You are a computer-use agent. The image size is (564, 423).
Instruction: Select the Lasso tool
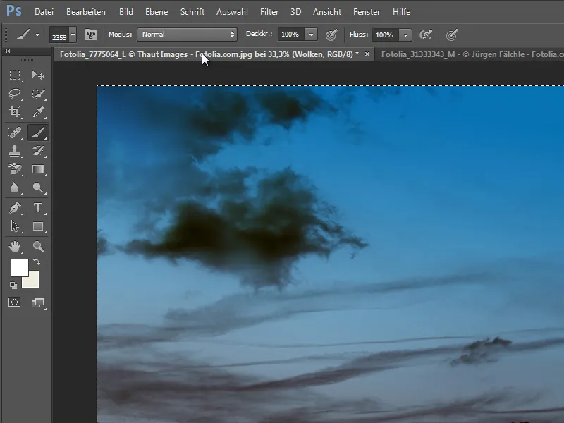15,94
